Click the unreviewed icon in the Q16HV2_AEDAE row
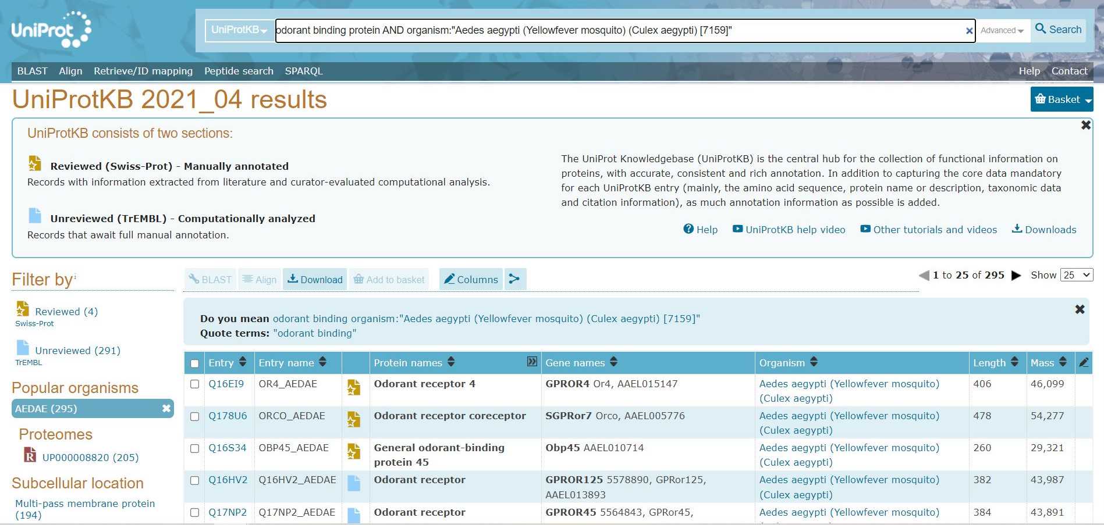The width and height of the screenshot is (1104, 525). point(353,483)
